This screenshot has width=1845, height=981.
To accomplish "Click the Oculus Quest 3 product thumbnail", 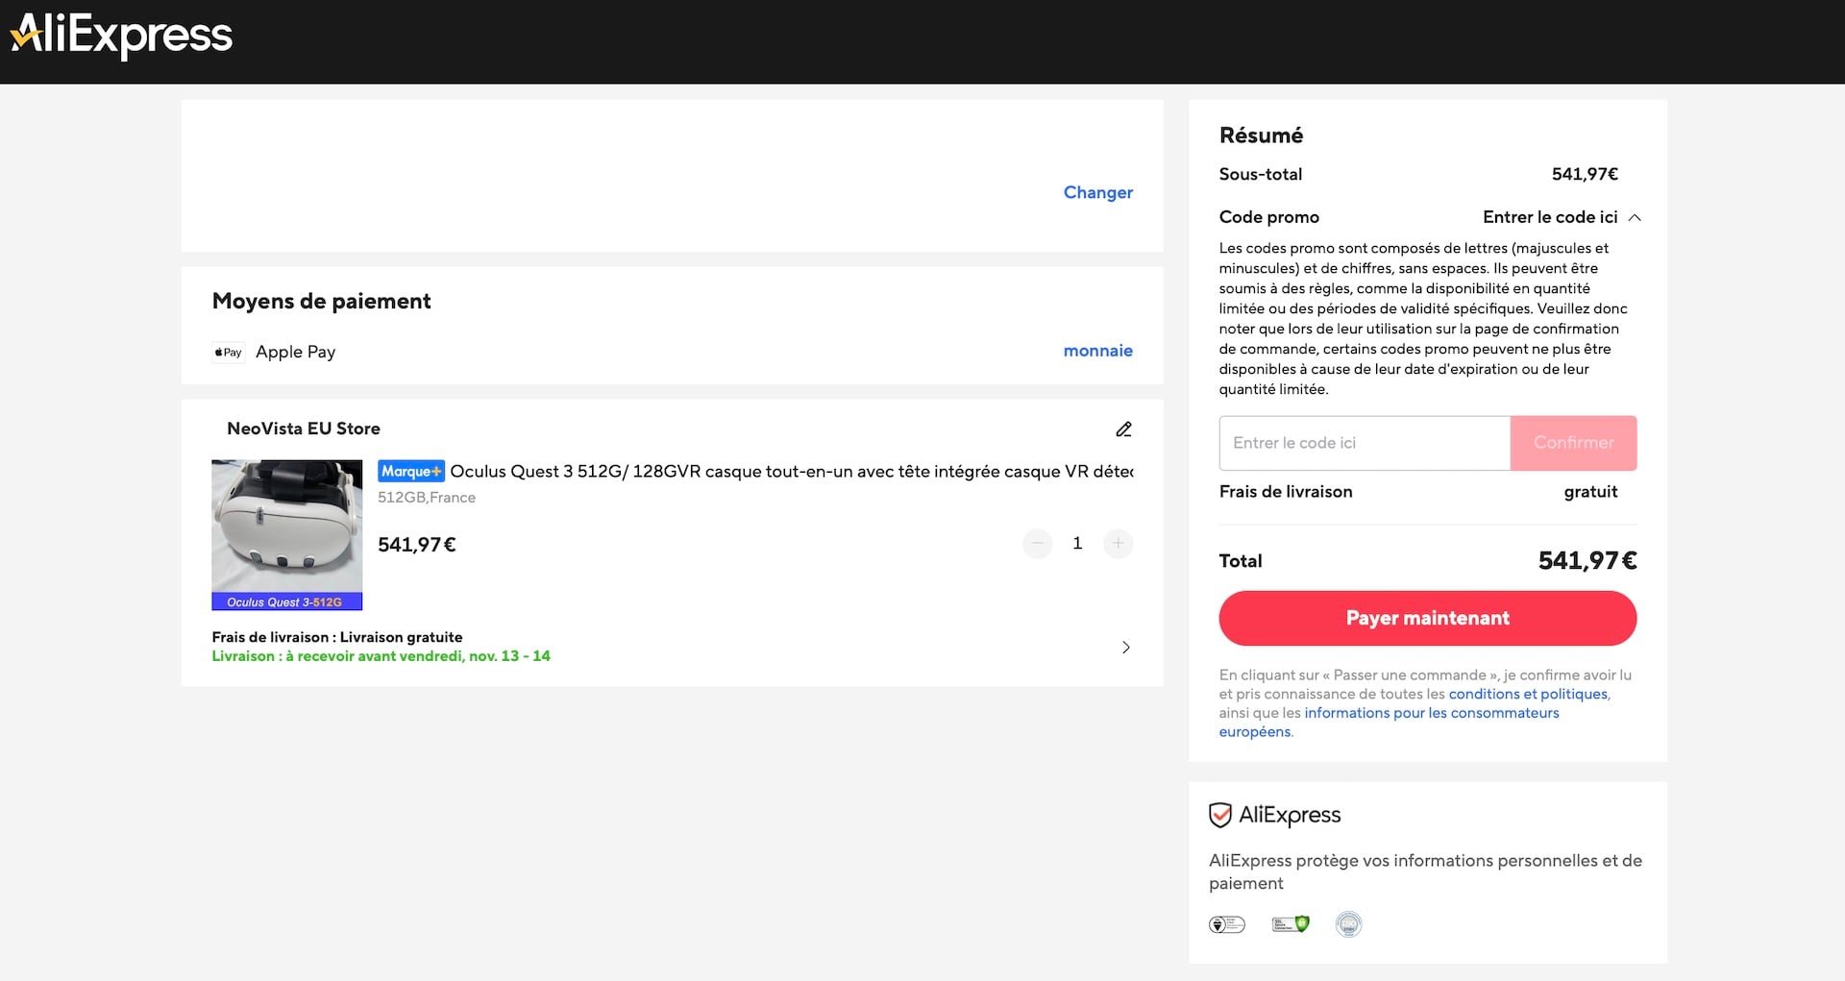I will tap(287, 534).
